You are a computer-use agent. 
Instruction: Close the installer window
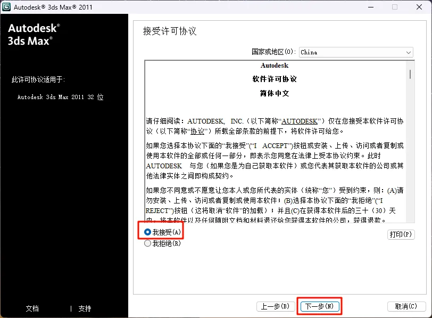pyautogui.click(x=419, y=7)
